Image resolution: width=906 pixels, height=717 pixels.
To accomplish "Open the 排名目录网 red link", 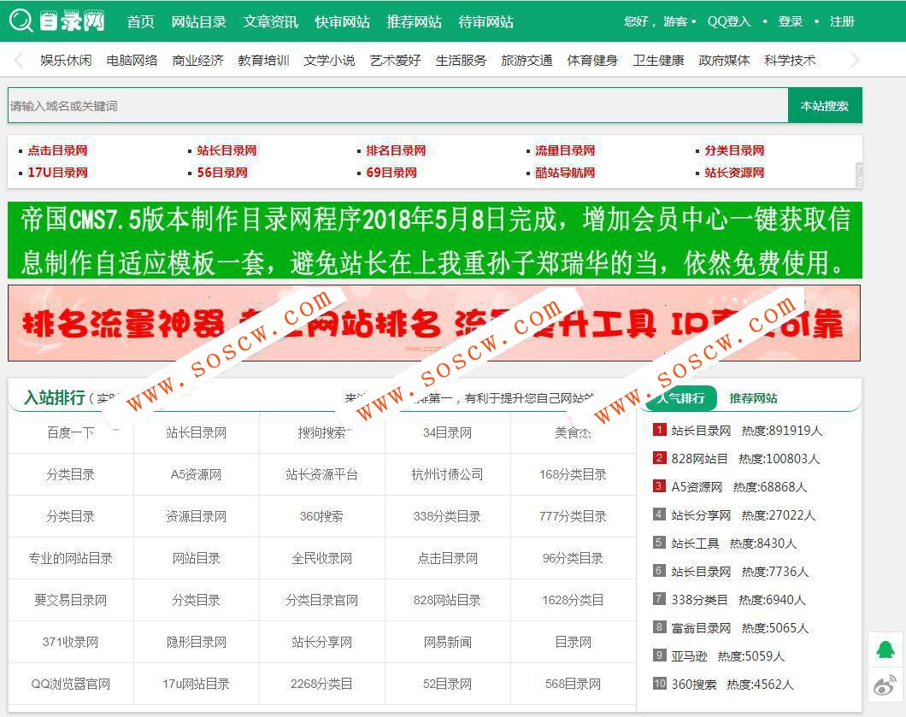I will (396, 150).
